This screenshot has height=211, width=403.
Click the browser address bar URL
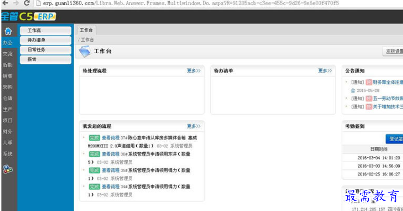(191, 3)
